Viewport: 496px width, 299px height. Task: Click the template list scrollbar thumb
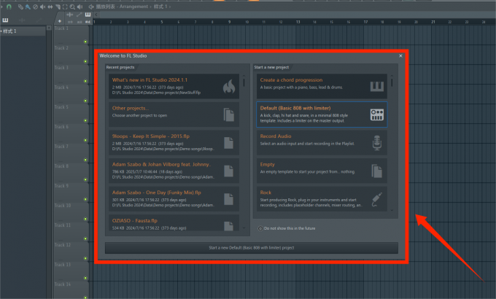392,82
